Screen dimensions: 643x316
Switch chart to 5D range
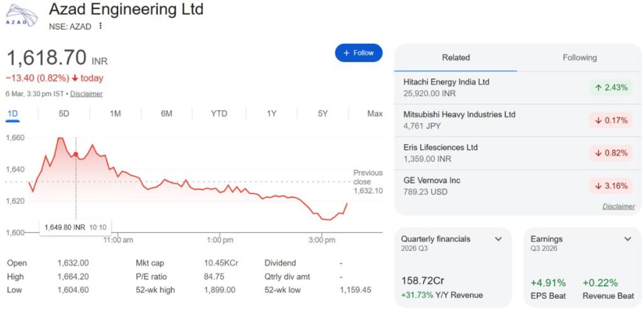coord(64,113)
